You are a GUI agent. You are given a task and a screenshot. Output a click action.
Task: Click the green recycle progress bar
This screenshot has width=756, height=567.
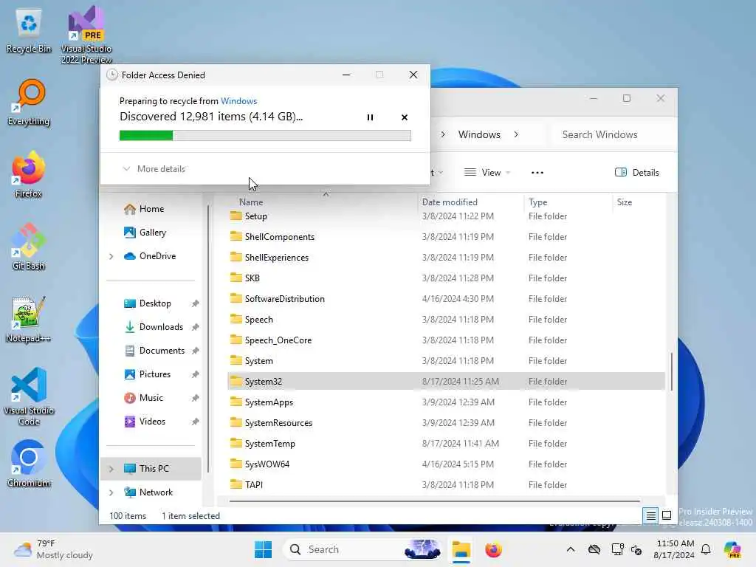(x=265, y=136)
